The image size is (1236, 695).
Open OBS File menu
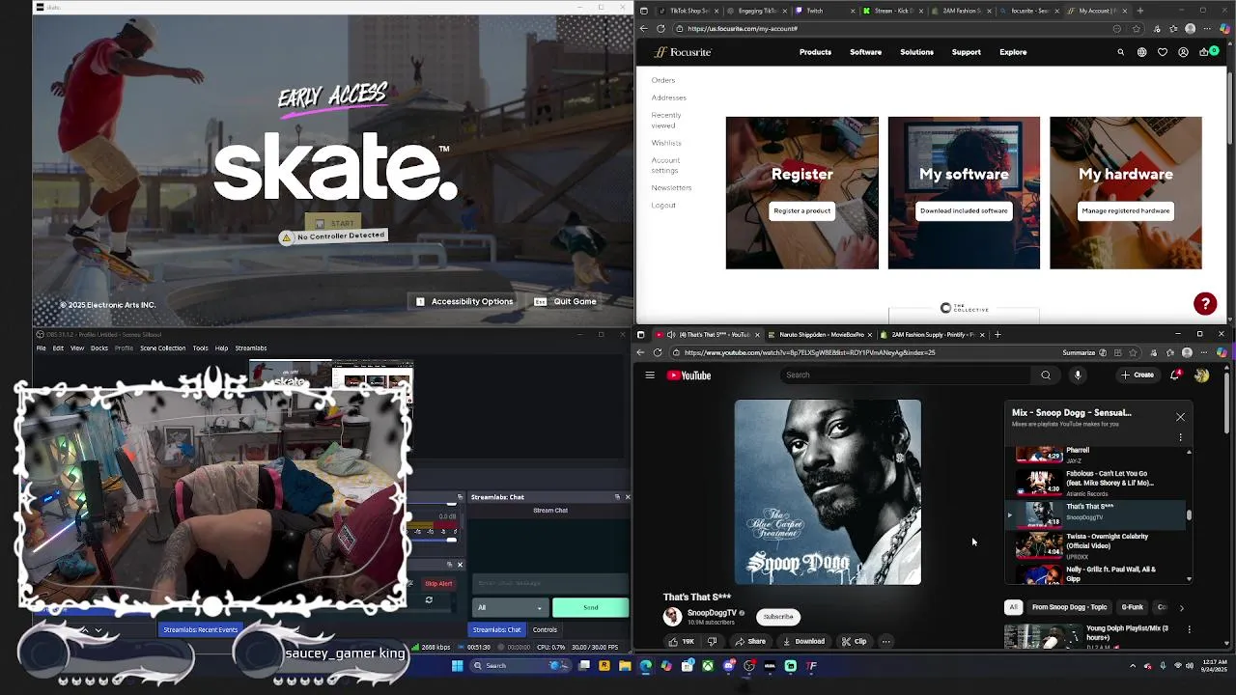[41, 348]
